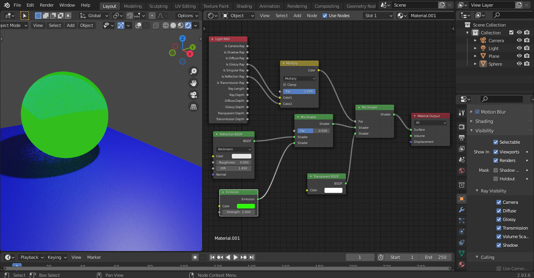The width and height of the screenshot is (534, 278).
Task: Disable Renders visibility checkbox
Action: click(x=499, y=160)
